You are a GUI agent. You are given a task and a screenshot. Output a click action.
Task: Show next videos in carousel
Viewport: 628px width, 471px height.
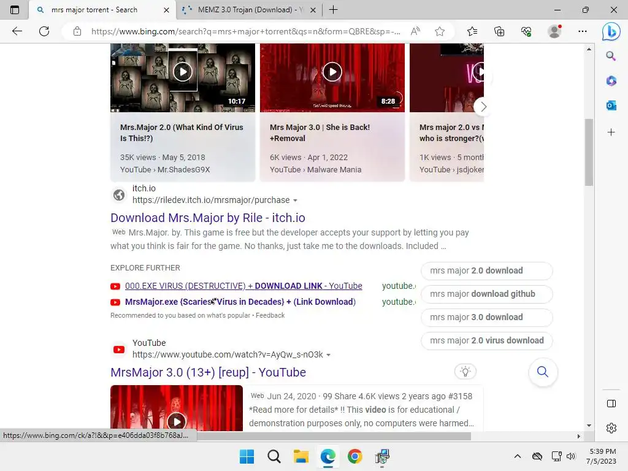pos(483,107)
